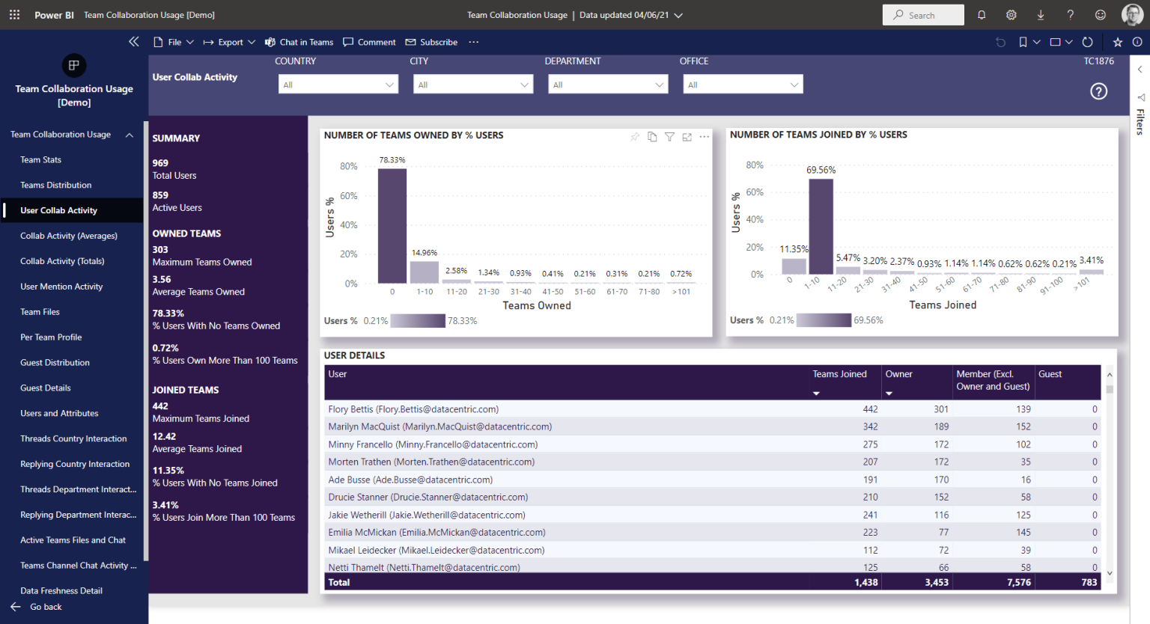Click the Subscribe button
Image resolution: width=1150 pixels, height=624 pixels.
[x=431, y=42]
